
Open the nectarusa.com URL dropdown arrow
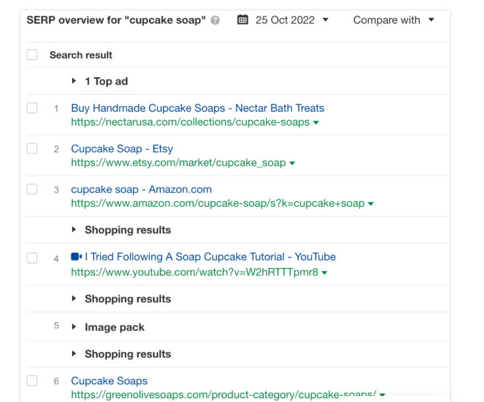[316, 123]
